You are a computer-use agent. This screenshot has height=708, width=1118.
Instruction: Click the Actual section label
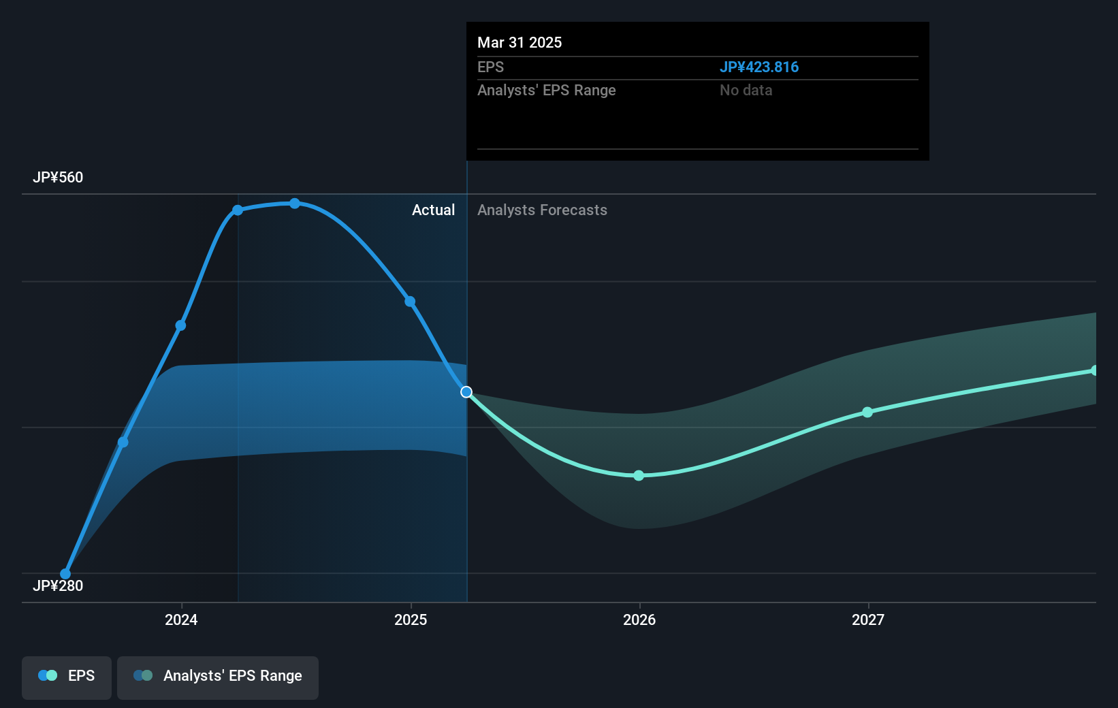433,210
